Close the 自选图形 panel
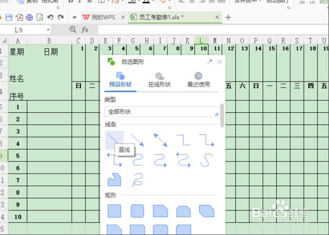329x235 pixels. (219, 62)
